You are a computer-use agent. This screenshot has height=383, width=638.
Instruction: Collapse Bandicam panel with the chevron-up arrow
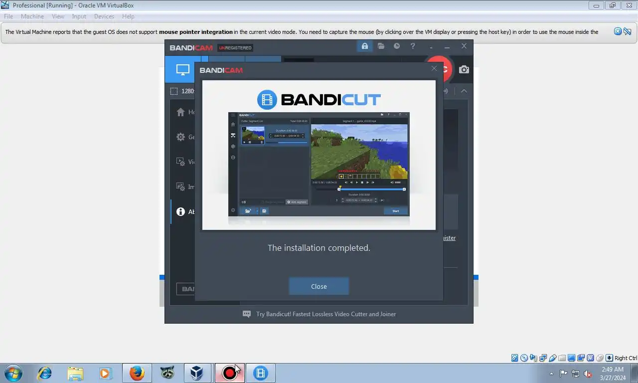click(464, 91)
